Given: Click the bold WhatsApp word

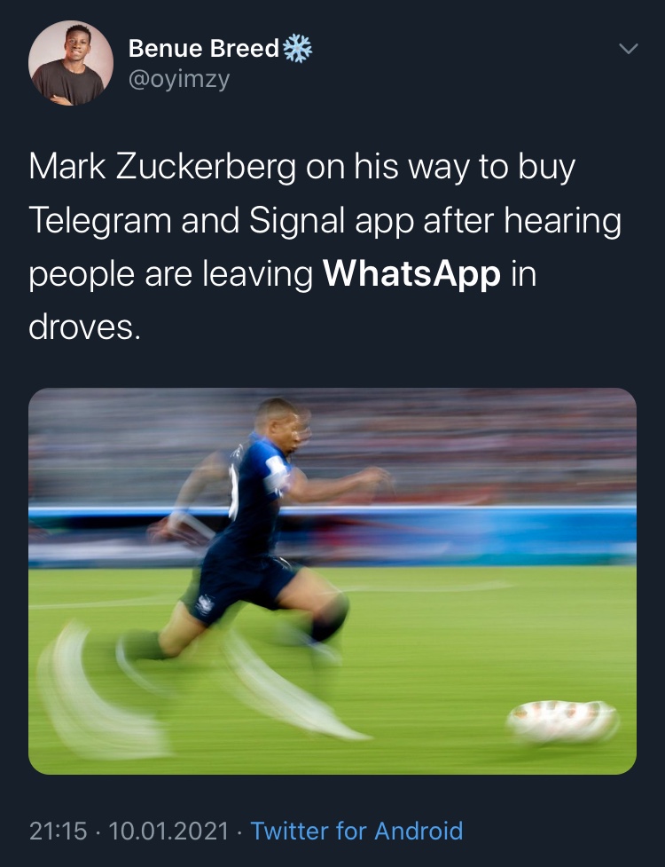Looking at the screenshot, I should point(411,273).
